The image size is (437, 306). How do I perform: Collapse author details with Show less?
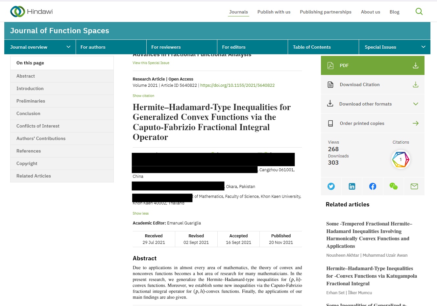tap(140, 213)
